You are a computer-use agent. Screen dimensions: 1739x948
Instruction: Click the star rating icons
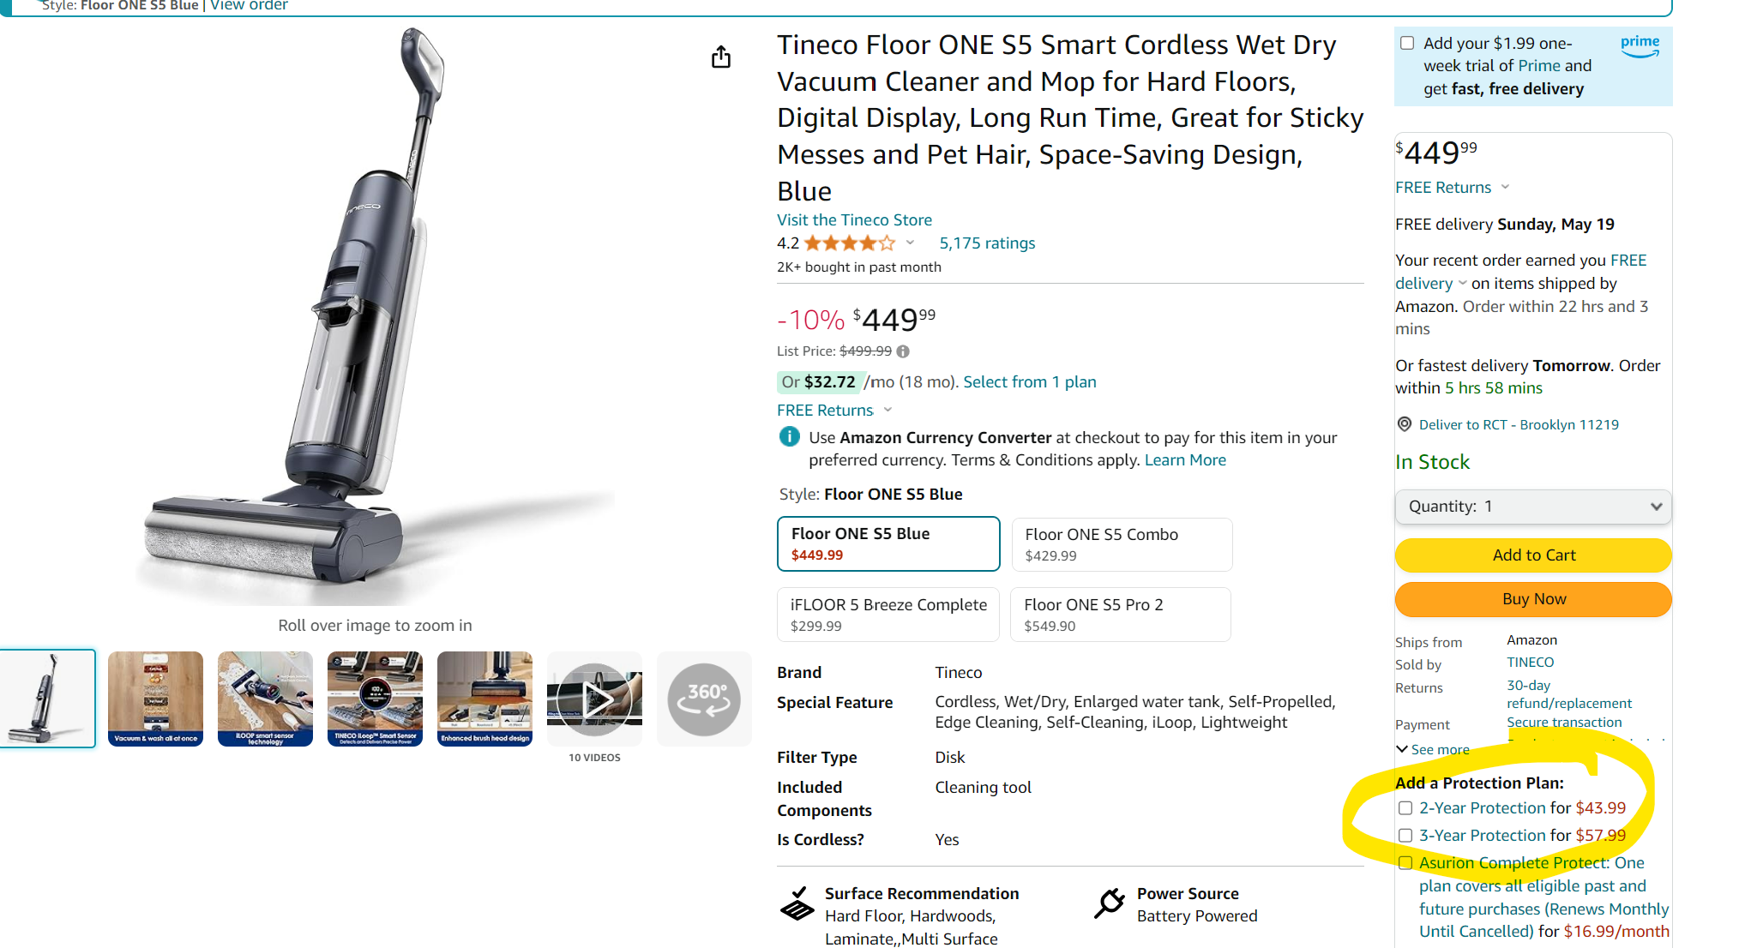point(849,243)
